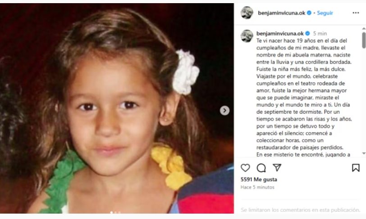The image size is (366, 219).
Task: Open benjaminvicuna.ok profile from header username
Action: click(x=282, y=13)
